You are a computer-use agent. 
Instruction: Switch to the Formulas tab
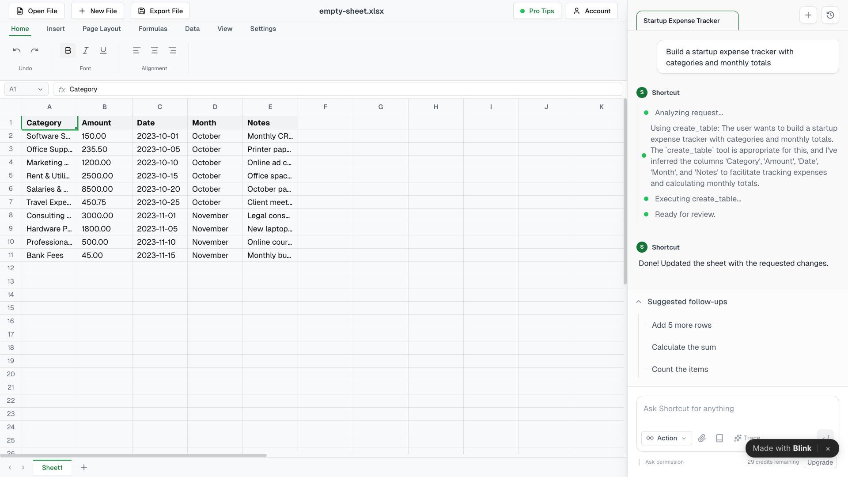click(153, 29)
